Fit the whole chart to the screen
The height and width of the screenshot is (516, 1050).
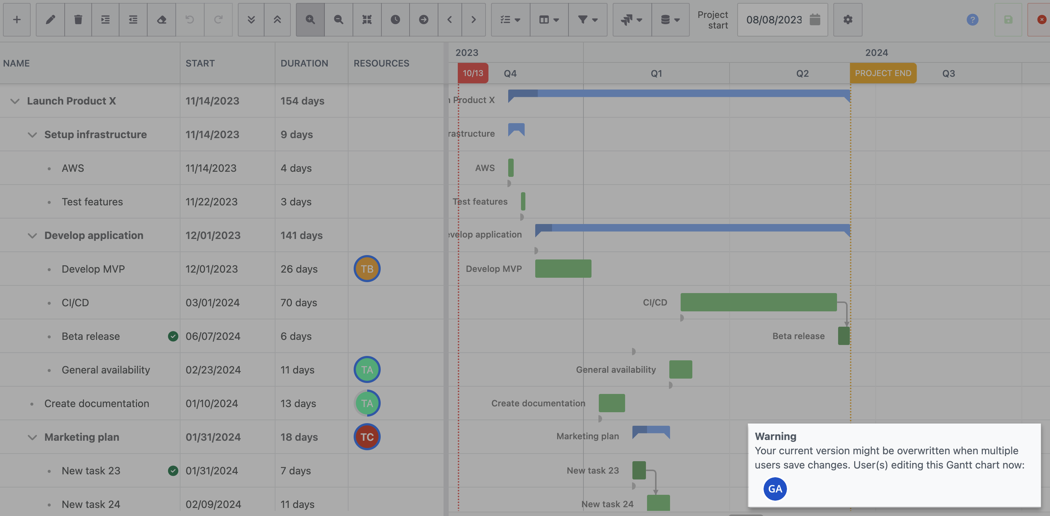366,19
